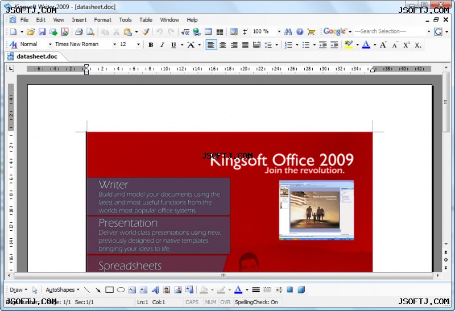Toggle SpellingCheck: On in status bar

point(257,302)
